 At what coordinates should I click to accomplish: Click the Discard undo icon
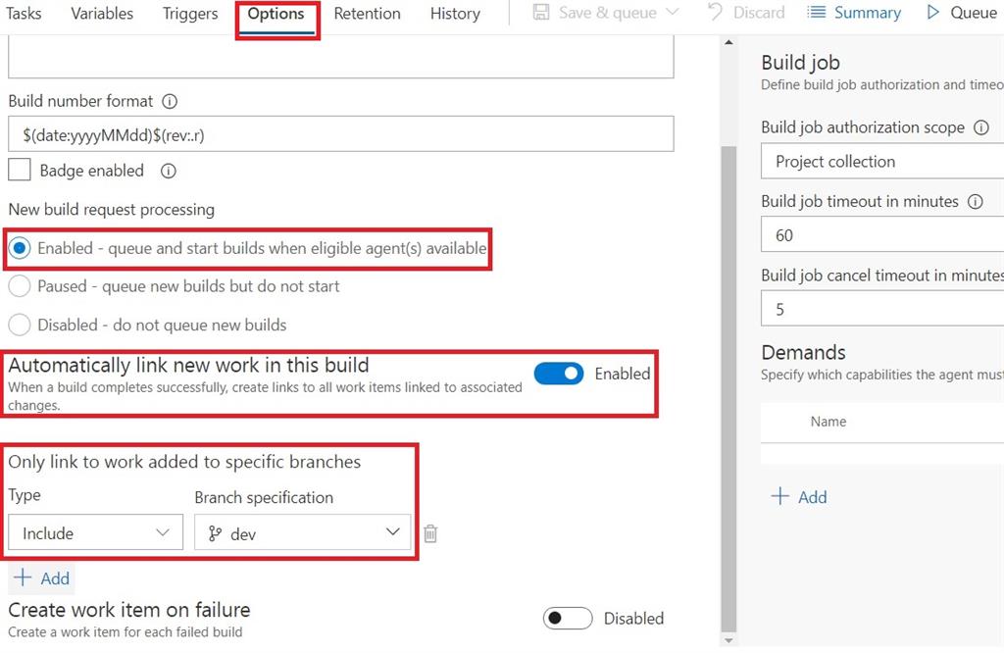click(716, 13)
